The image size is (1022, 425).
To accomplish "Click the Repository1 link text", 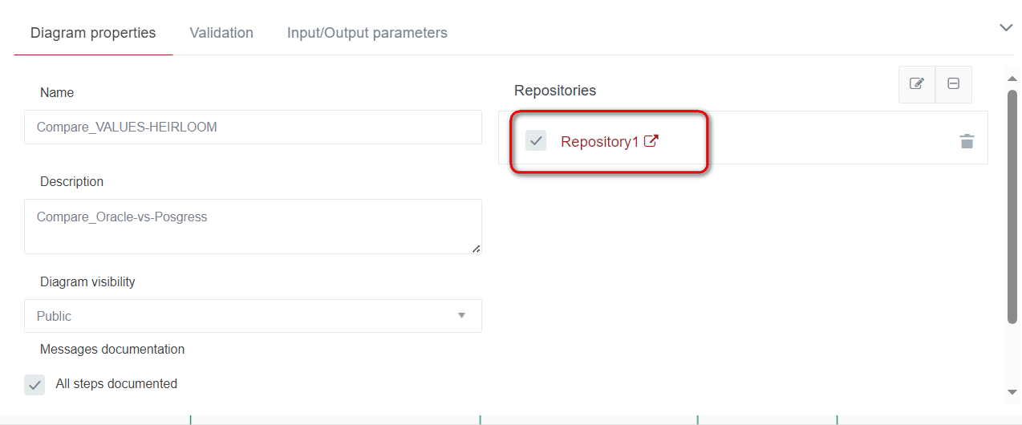I will tap(599, 142).
